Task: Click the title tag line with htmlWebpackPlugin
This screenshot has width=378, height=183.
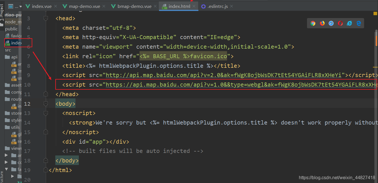Action: coord(151,66)
